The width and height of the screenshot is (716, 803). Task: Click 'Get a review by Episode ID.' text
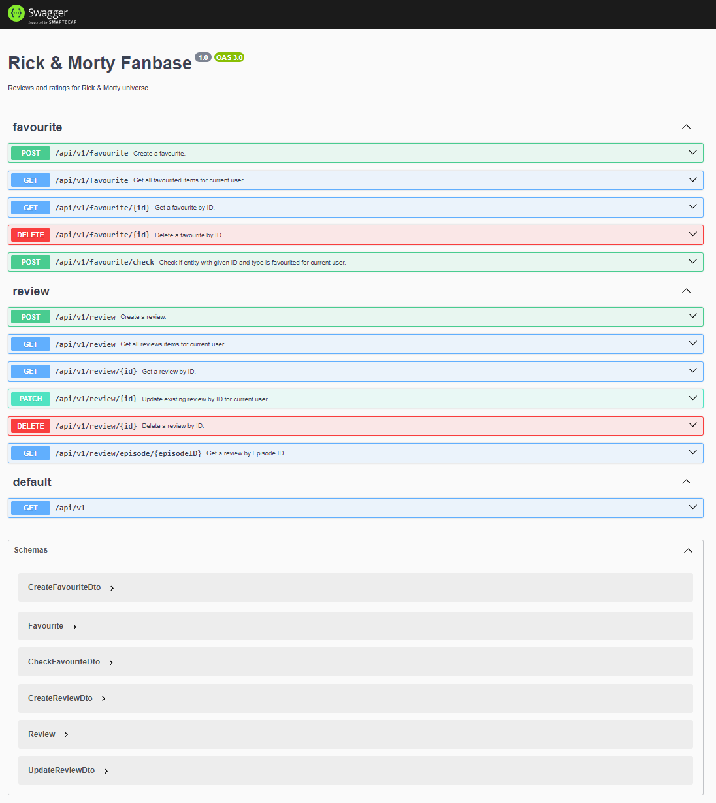[x=246, y=453]
